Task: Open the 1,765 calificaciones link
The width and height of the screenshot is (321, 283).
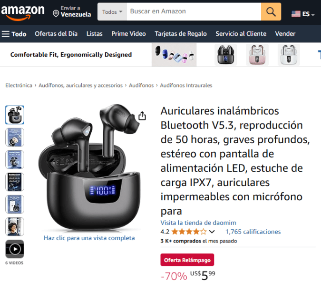Action: [x=253, y=232]
